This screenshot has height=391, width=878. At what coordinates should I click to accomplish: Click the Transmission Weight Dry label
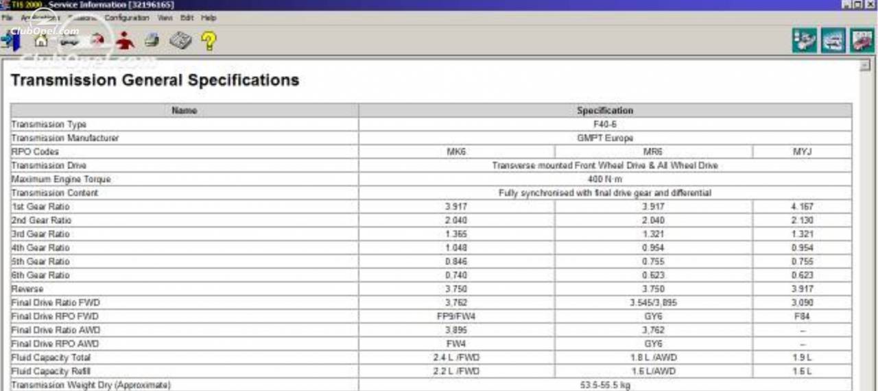coord(91,385)
